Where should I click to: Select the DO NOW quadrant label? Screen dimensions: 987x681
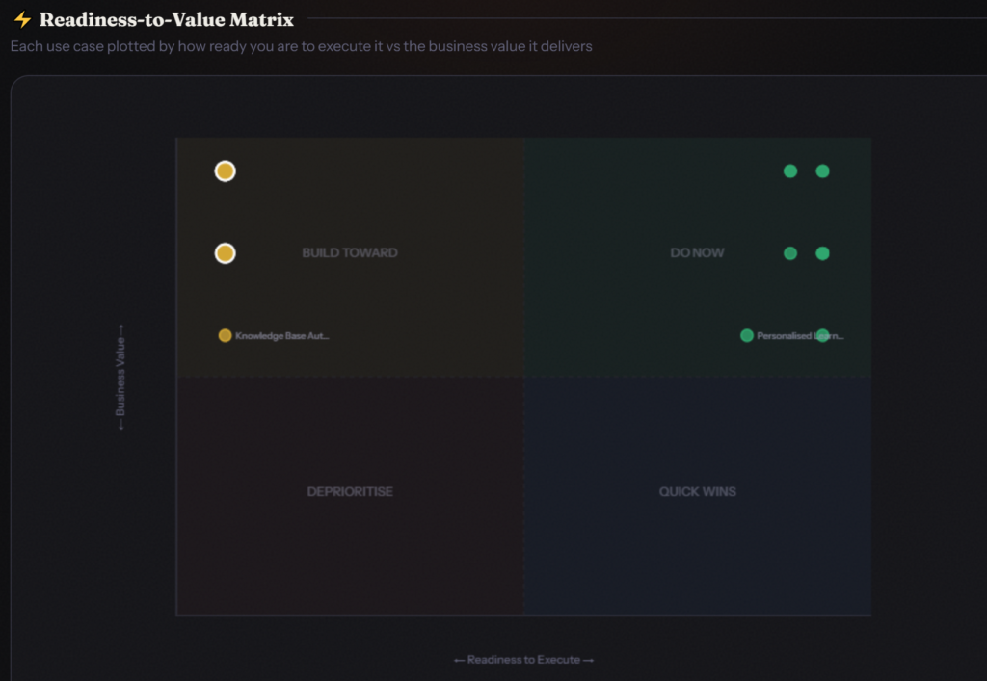[x=697, y=253]
